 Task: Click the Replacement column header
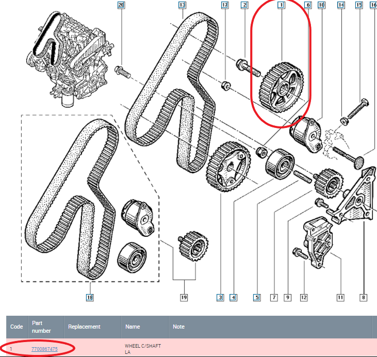(x=84, y=327)
